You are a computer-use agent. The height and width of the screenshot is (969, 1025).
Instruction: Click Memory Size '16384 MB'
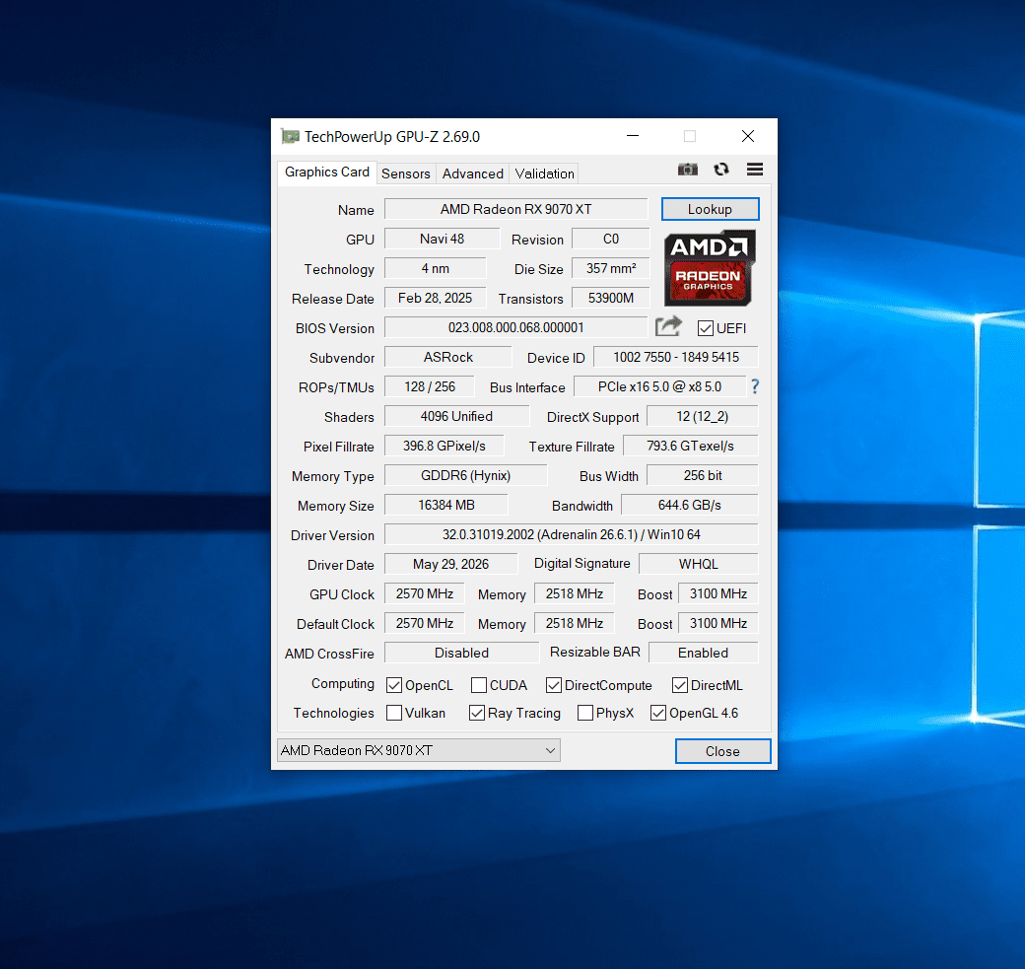(x=446, y=506)
